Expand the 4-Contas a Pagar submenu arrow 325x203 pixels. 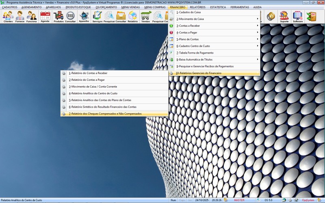(x=258, y=32)
